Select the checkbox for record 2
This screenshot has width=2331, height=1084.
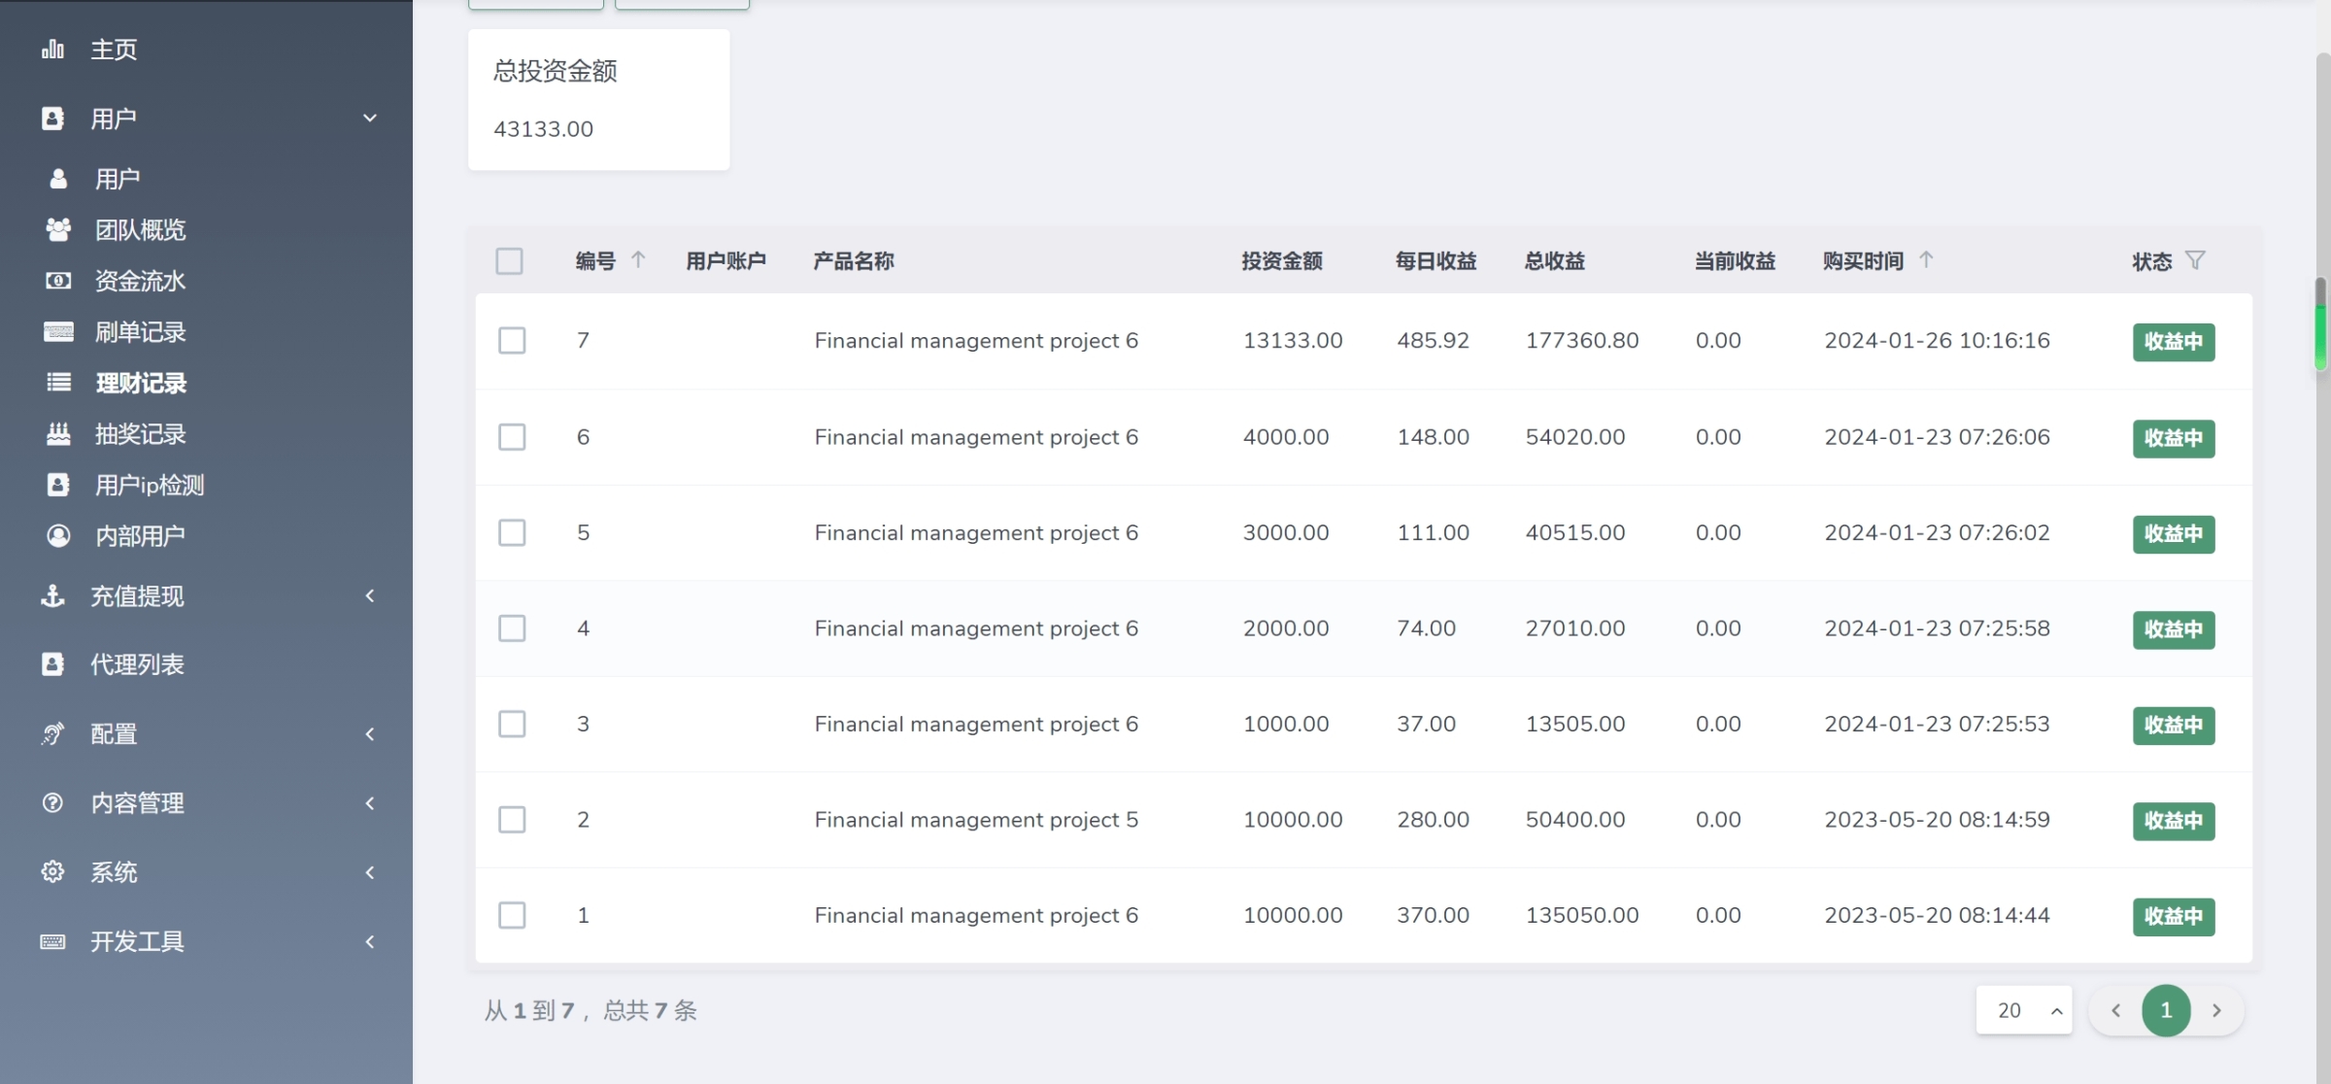512,820
